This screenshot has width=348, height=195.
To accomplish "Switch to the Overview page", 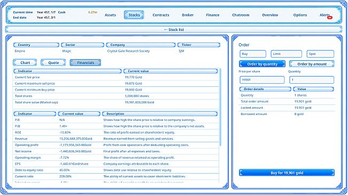I will (270, 15).
